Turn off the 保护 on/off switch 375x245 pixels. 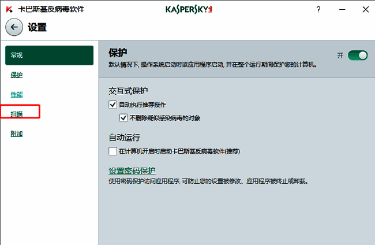point(358,55)
